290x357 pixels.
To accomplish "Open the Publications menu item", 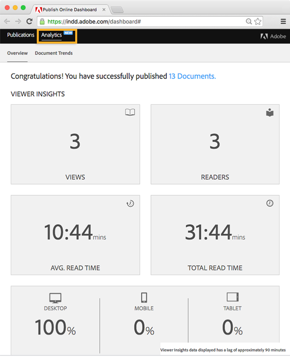I will click(21, 35).
